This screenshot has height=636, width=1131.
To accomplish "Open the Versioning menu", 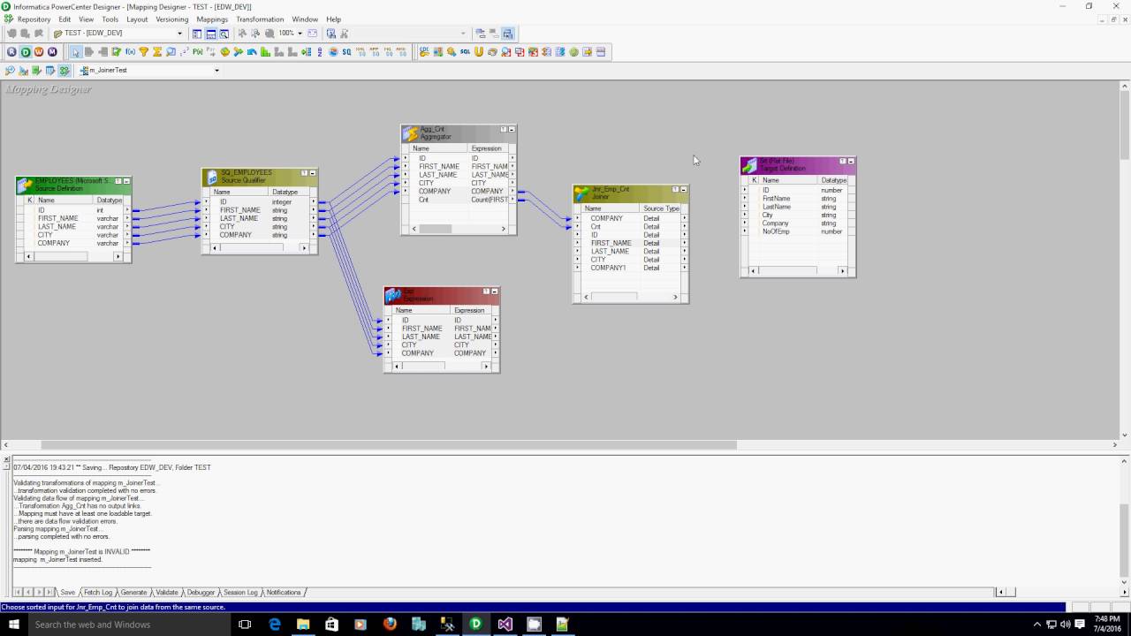I will [171, 19].
